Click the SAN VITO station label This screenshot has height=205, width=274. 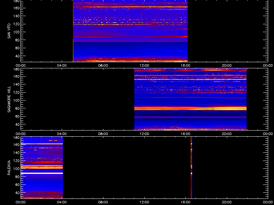9,31
